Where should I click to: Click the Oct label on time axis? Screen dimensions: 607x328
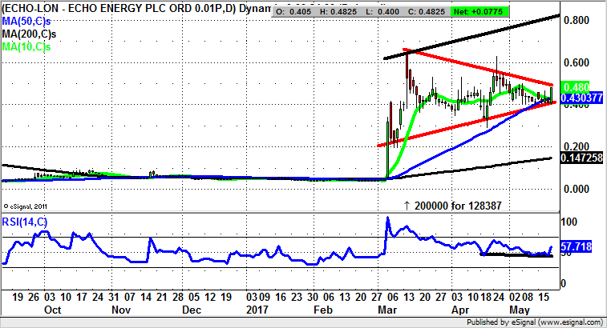click(53, 309)
